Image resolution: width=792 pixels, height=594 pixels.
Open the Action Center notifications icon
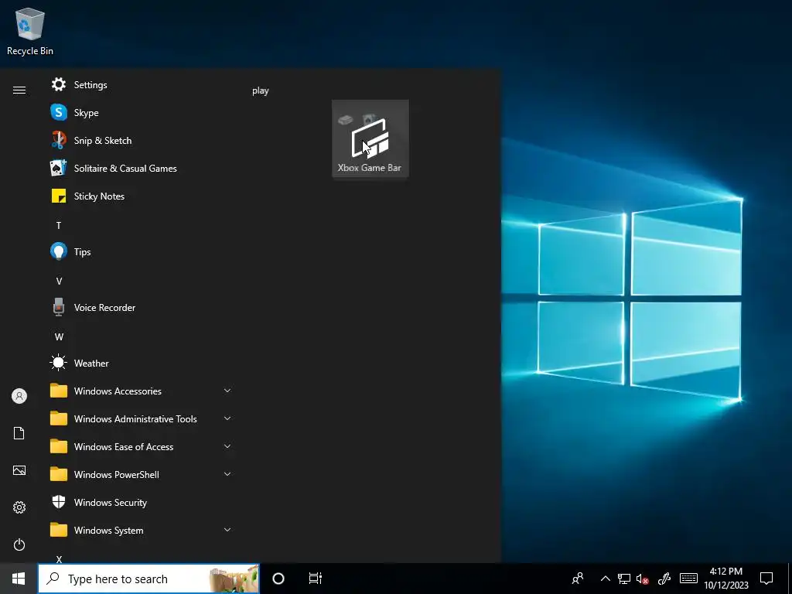766,579
